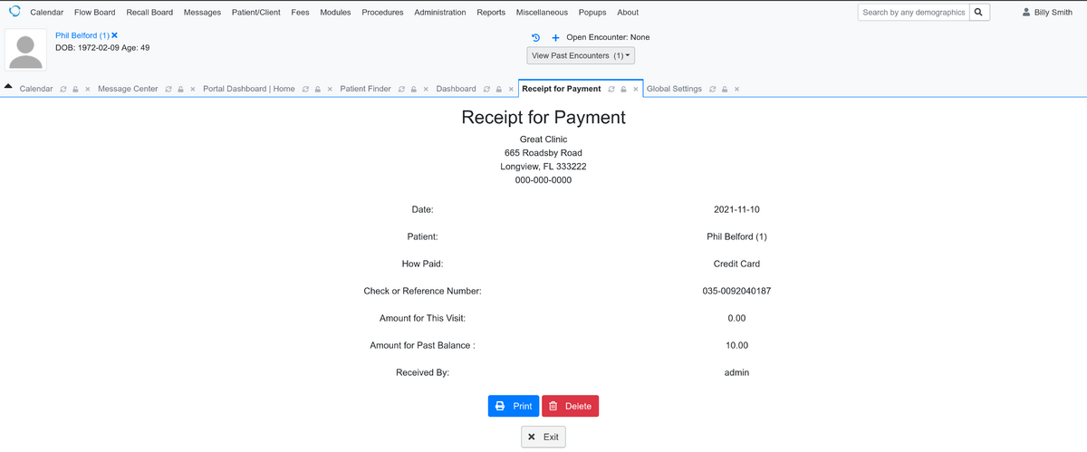1087x452 pixels.
Task: Open Billy Smith user menu
Action: [1046, 13]
